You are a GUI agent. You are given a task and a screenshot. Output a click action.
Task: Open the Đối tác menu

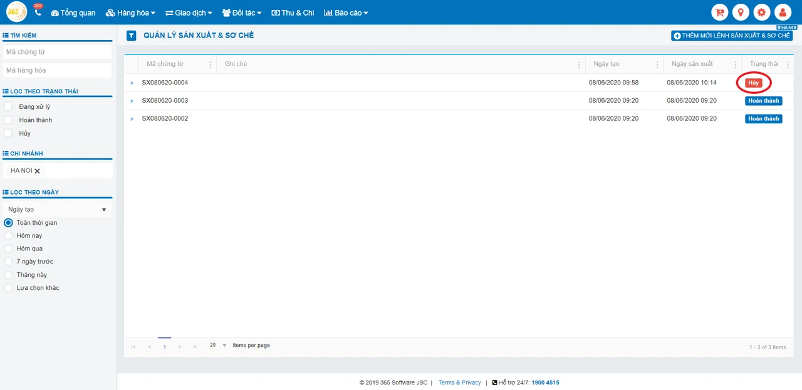[242, 13]
